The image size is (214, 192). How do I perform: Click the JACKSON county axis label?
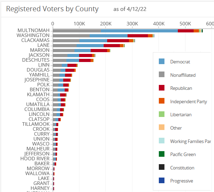(x=39, y=55)
